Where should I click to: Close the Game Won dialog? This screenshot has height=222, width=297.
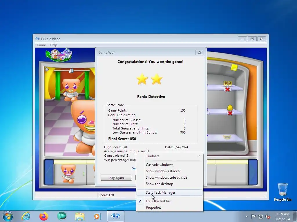tap(200, 53)
